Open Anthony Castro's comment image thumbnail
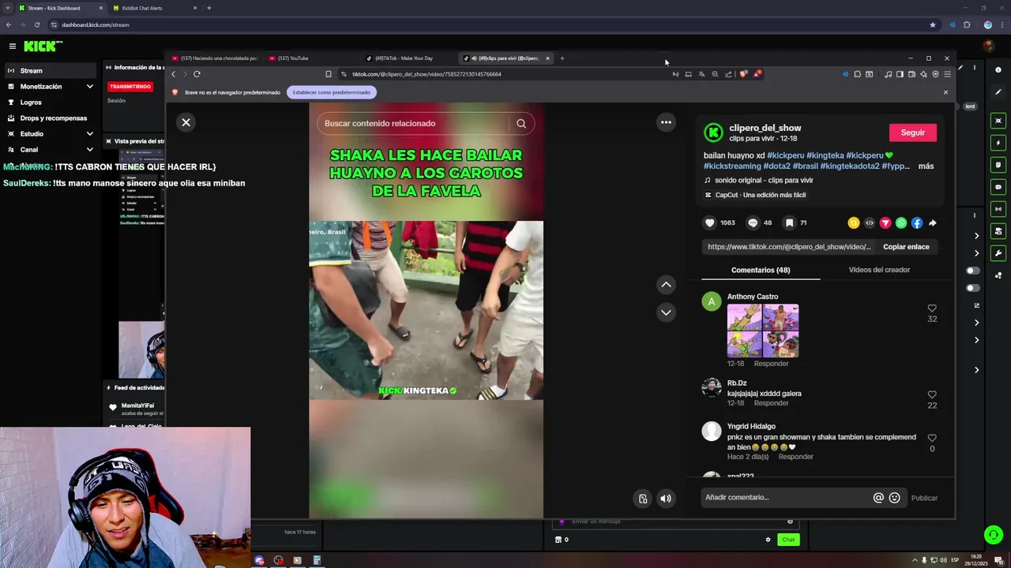The image size is (1011, 568). pyautogui.click(x=763, y=331)
